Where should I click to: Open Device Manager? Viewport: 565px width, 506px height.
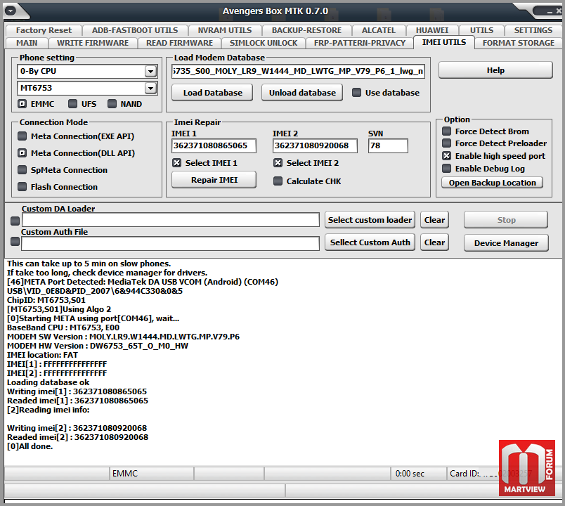tap(506, 243)
